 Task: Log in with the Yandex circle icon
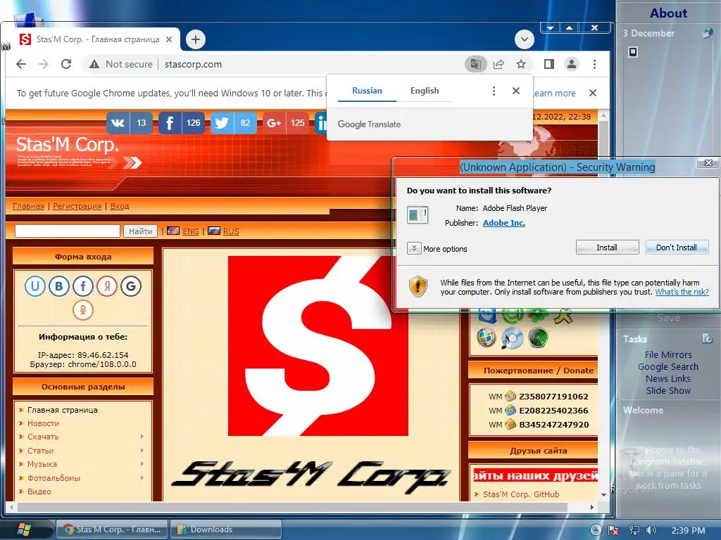(107, 286)
